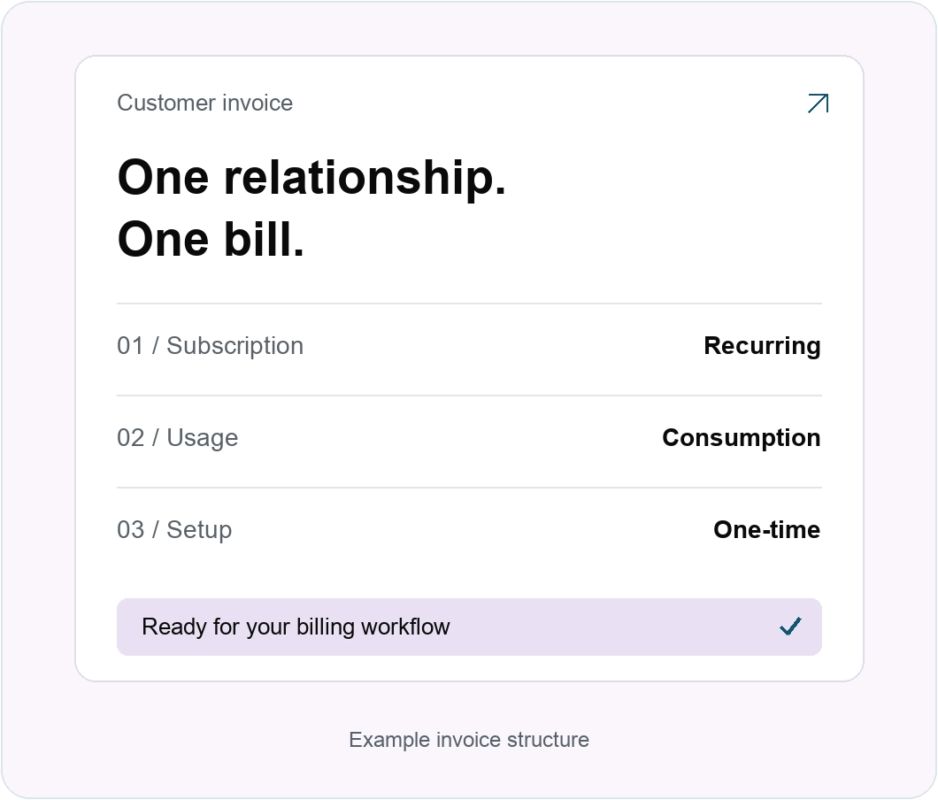Select the 03 / Setup row label

point(174,530)
